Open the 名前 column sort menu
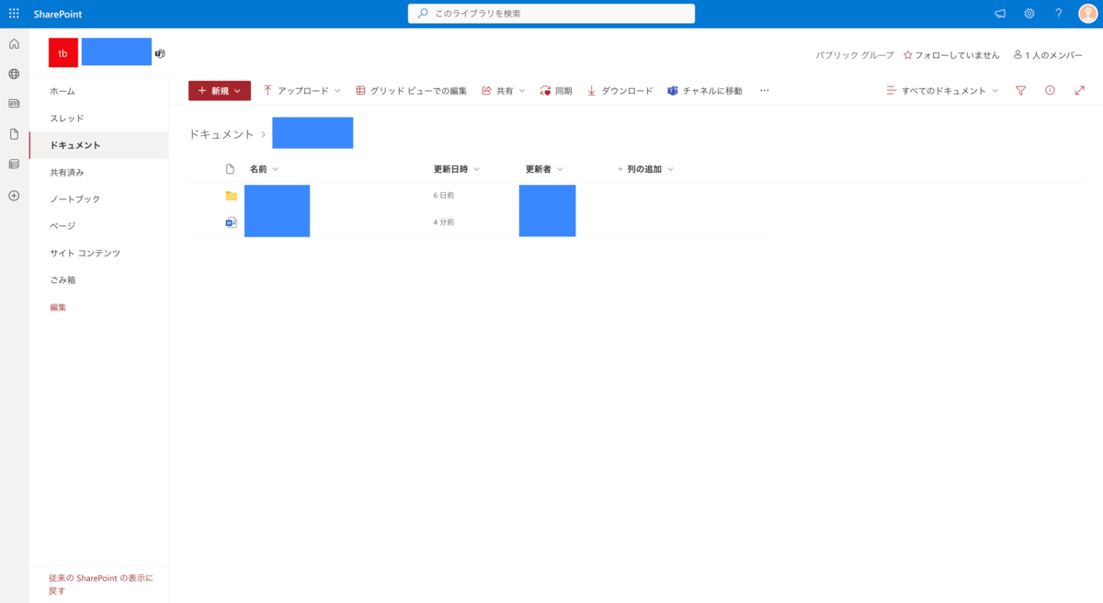 pos(264,169)
